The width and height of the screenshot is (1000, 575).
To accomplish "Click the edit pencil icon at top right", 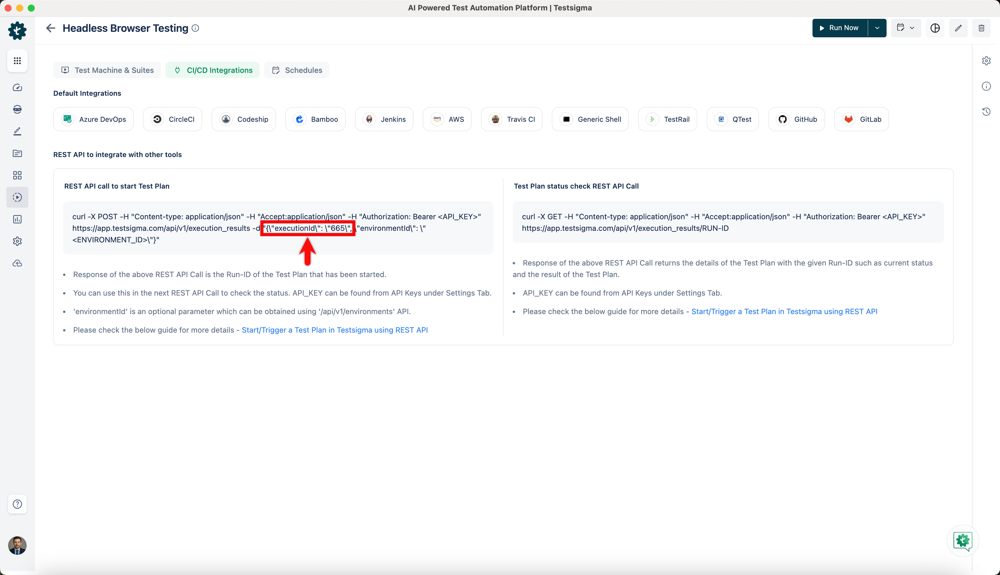I will click(x=958, y=28).
